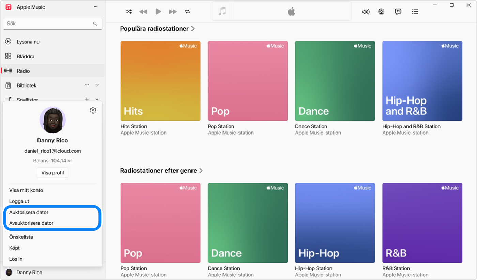Collapse the Bibliotek section chevron
Screen dimensions: 477x280
pos(97,85)
